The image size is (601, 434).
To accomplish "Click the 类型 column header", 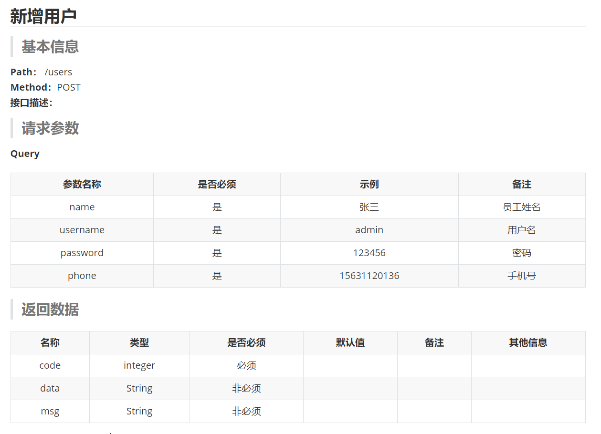I will tap(139, 342).
